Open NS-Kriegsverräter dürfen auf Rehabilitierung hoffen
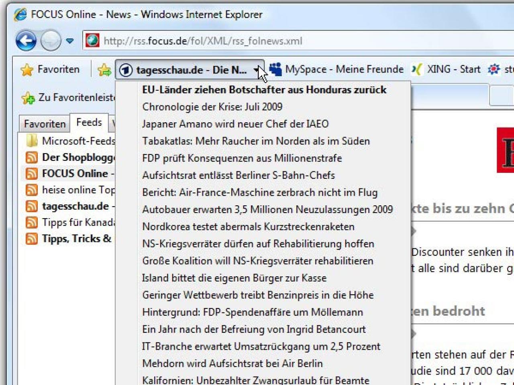514x385 pixels. point(264,244)
